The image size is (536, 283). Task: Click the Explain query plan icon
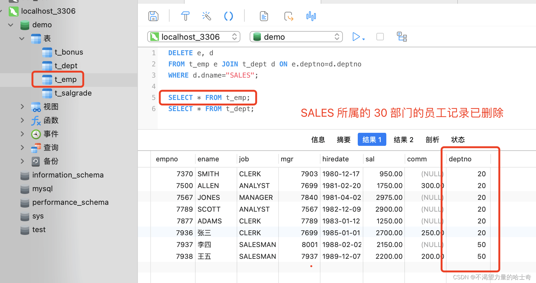[x=402, y=37]
